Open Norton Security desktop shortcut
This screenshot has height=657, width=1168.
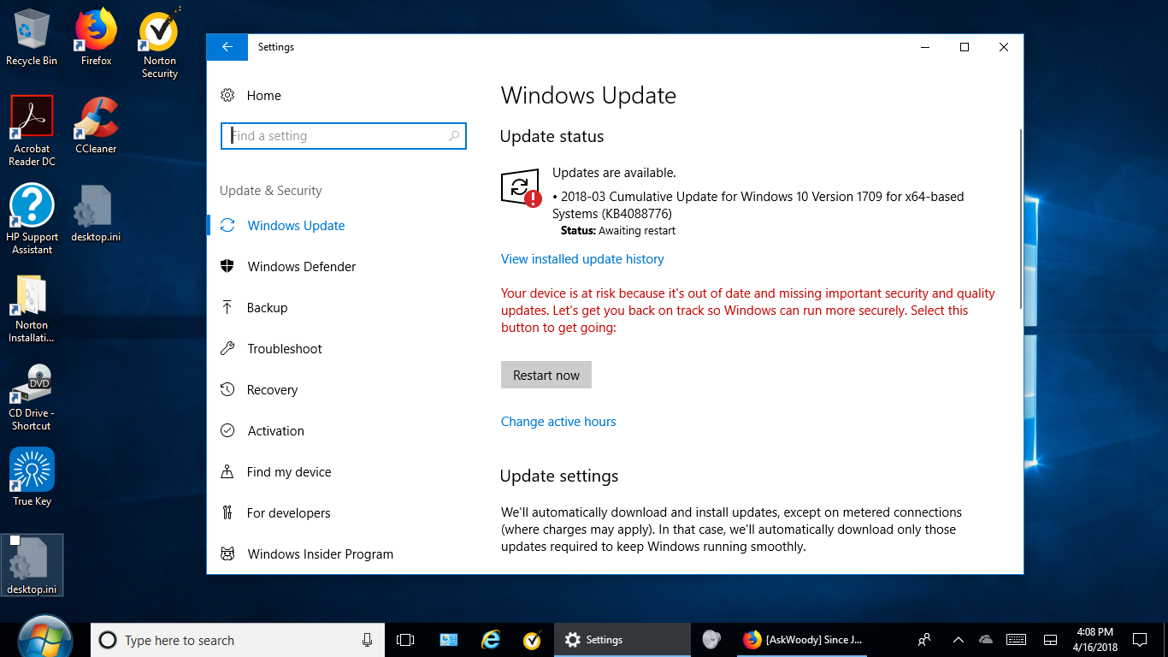click(x=160, y=44)
